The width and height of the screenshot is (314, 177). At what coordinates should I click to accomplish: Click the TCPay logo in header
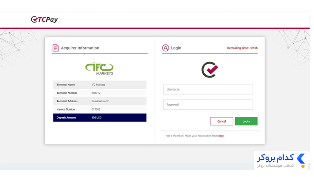[x=44, y=19]
